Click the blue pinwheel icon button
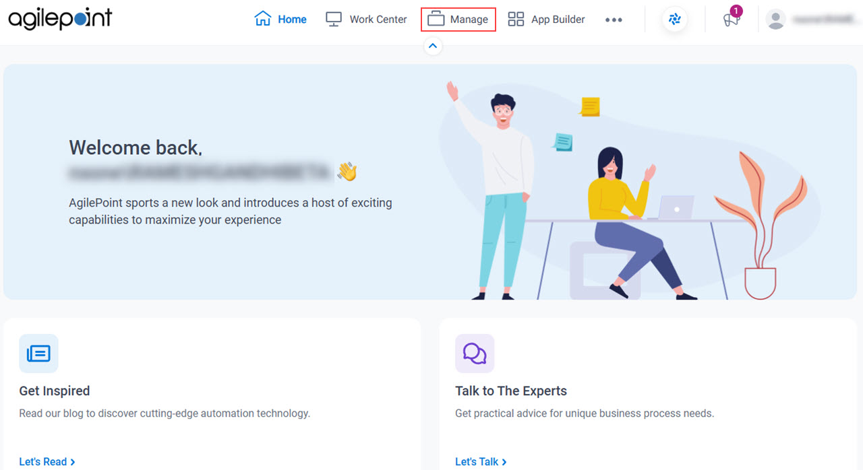Image resolution: width=863 pixels, height=470 pixels. (x=674, y=20)
